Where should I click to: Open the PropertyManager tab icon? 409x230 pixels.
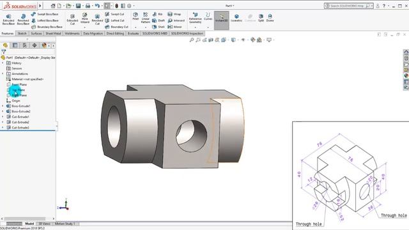click(15, 45)
